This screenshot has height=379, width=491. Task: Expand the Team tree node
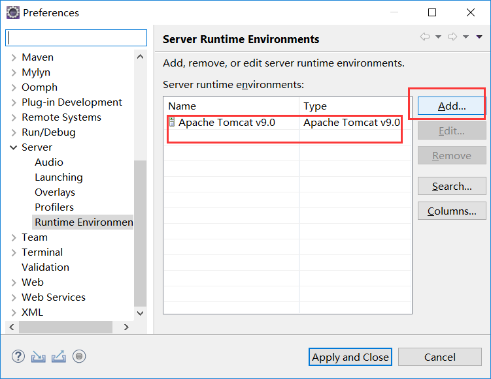[14, 237]
